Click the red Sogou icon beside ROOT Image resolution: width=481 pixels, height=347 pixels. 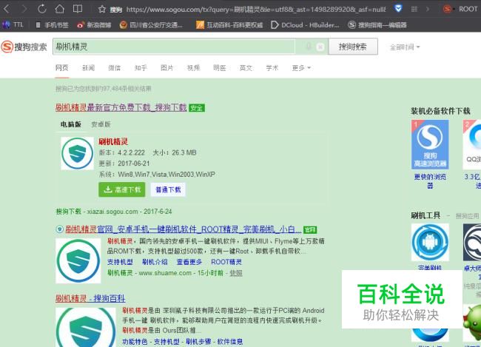(x=447, y=9)
